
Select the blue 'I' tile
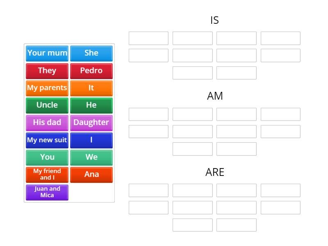pos(91,140)
